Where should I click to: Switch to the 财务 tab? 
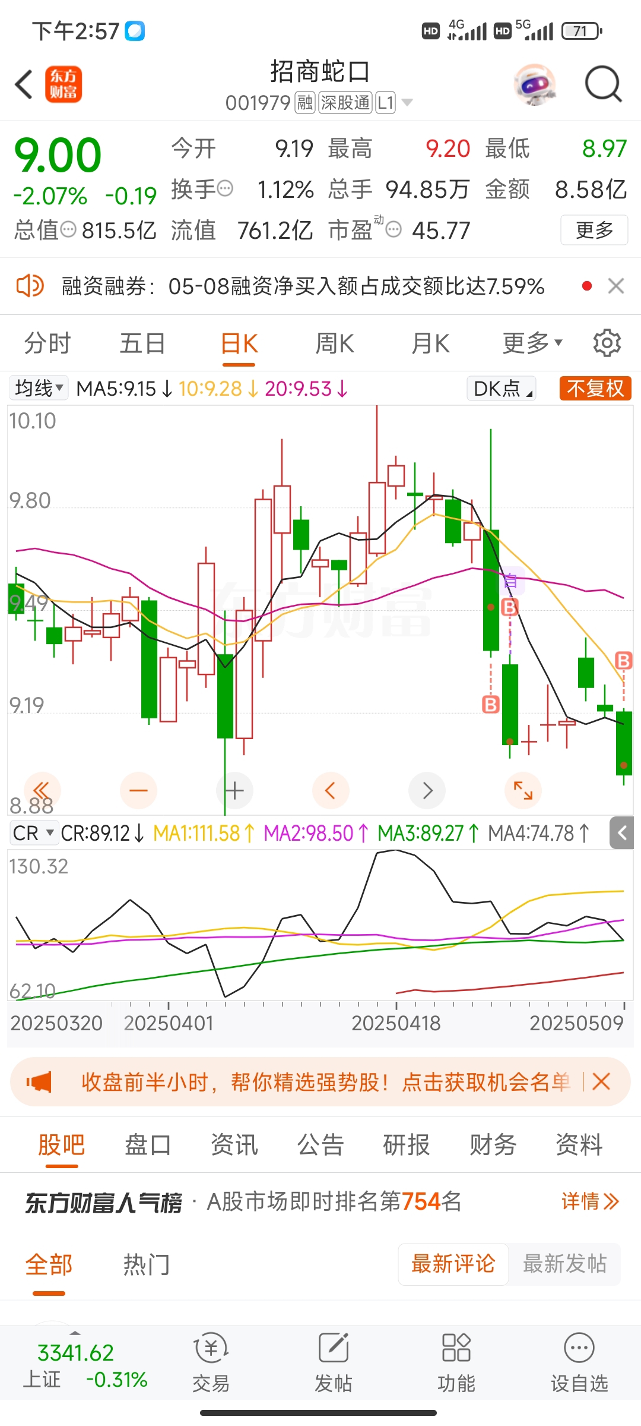click(x=493, y=1145)
